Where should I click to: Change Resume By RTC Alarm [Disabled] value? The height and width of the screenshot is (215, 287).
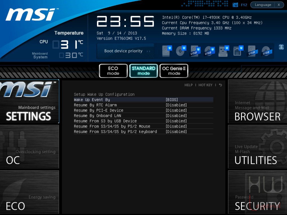(x=176, y=105)
